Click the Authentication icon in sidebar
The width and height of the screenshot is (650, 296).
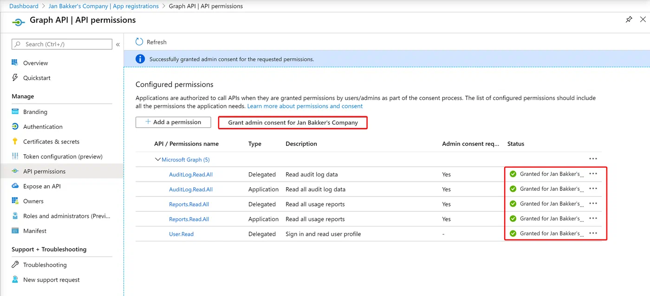tap(15, 126)
